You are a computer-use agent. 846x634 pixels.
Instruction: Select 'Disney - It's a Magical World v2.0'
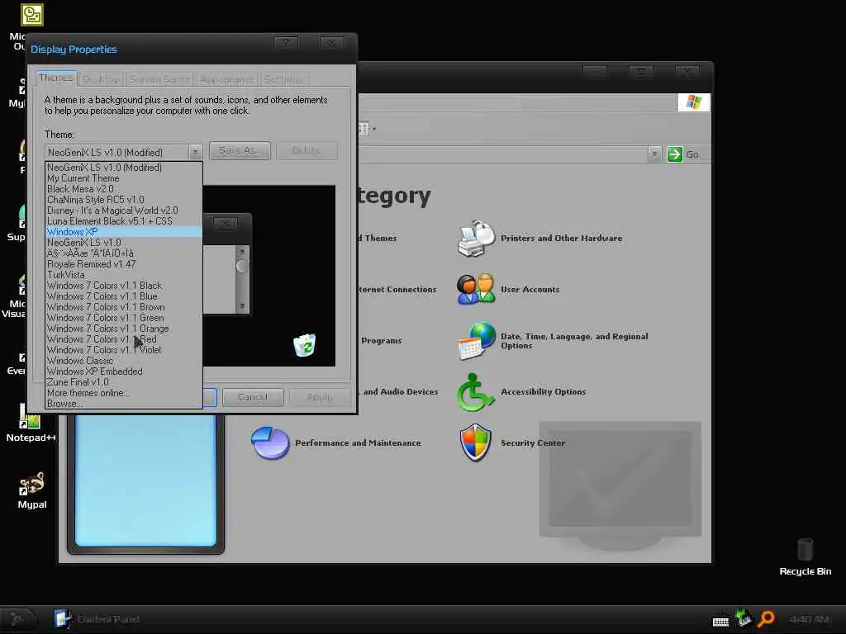click(x=124, y=211)
